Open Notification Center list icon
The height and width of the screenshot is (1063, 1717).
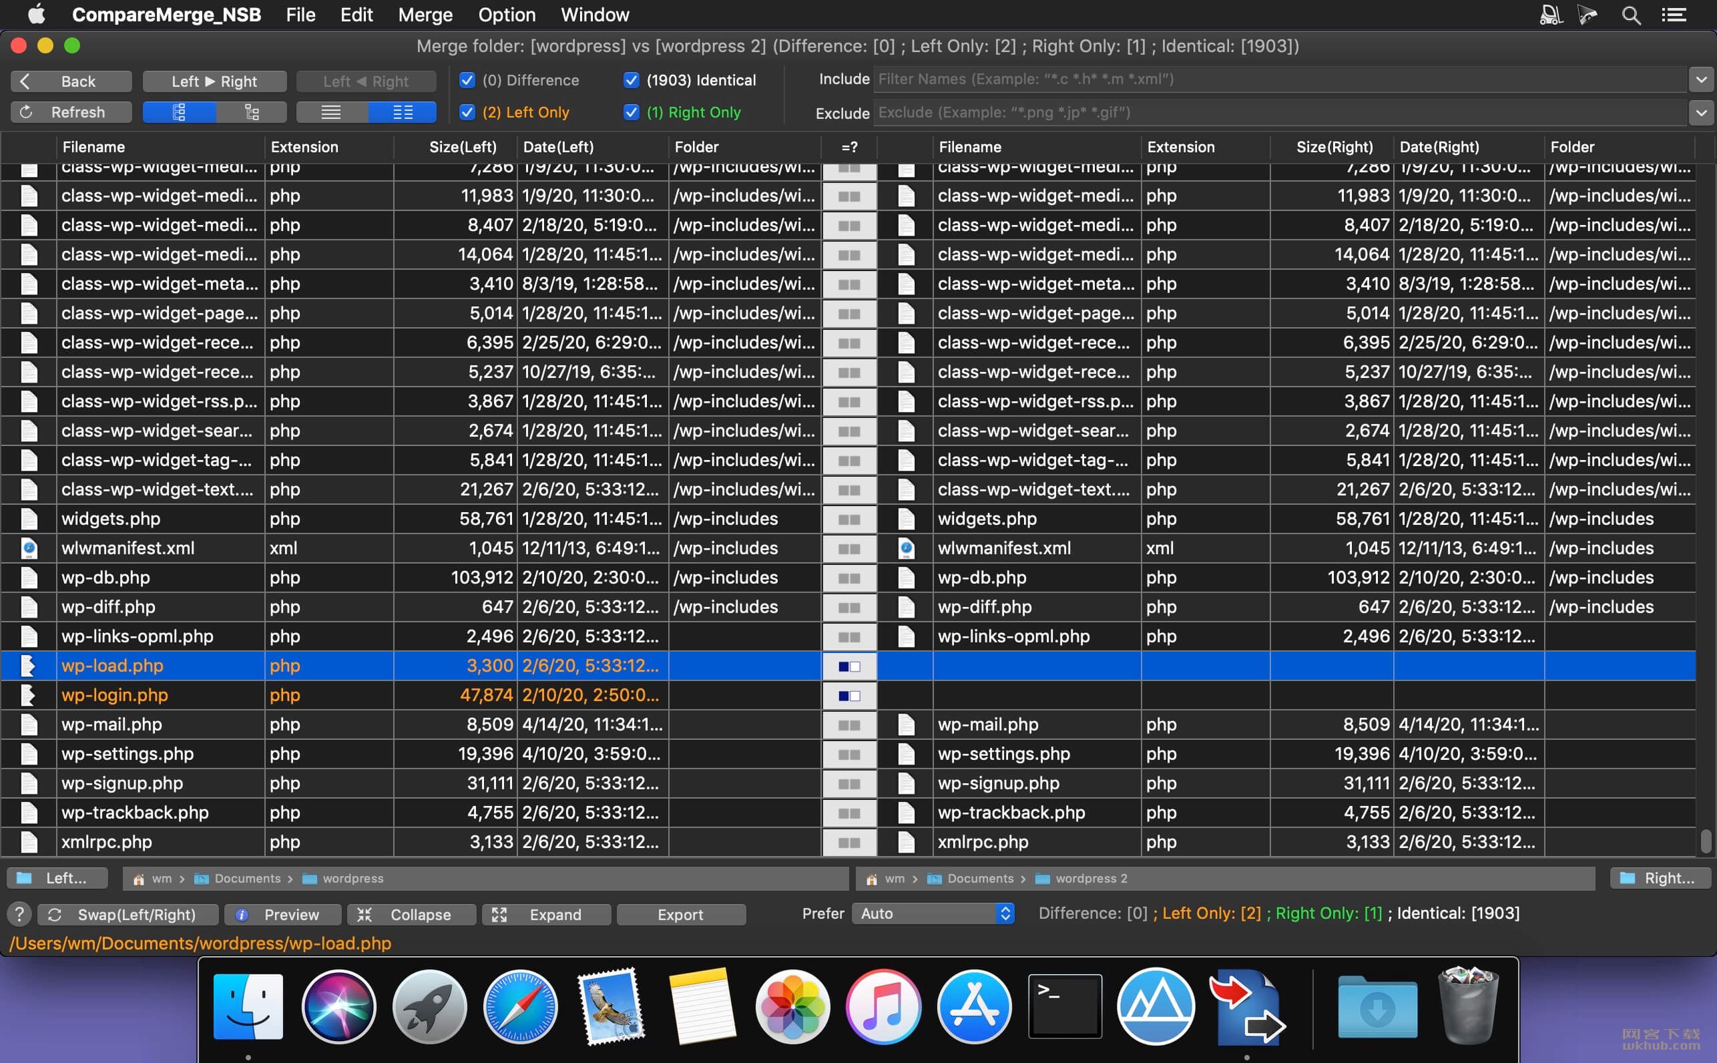point(1674,15)
